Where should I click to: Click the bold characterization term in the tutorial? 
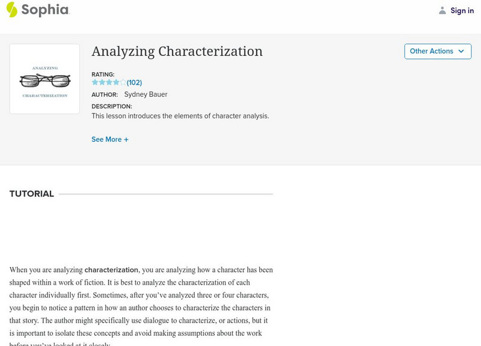(x=111, y=270)
